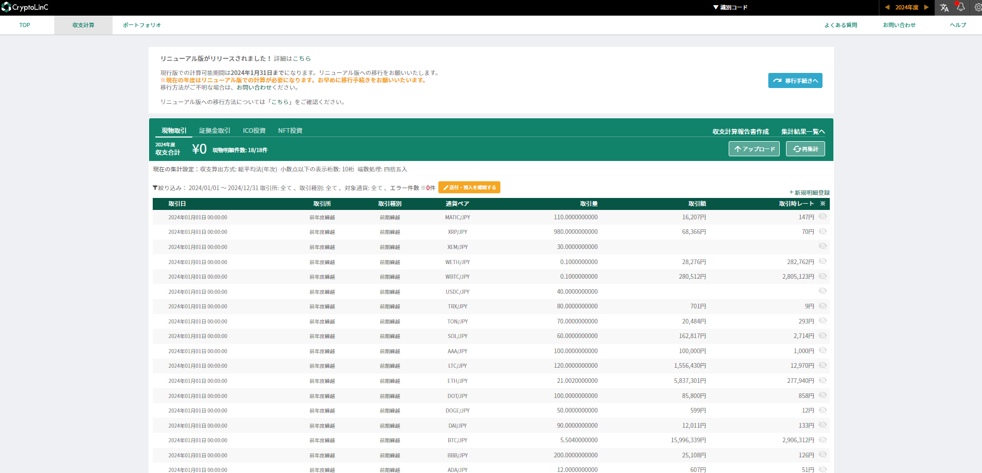Click the 2024年度 year label
The width and height of the screenshot is (982, 473).
pyautogui.click(x=907, y=7)
